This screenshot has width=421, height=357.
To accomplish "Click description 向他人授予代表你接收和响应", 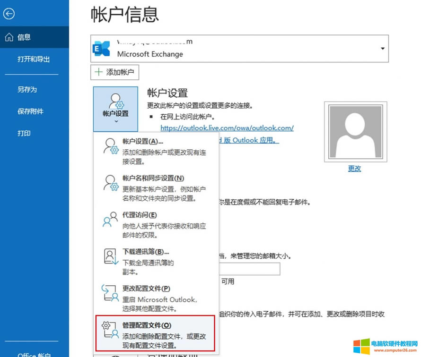I will [x=164, y=226].
